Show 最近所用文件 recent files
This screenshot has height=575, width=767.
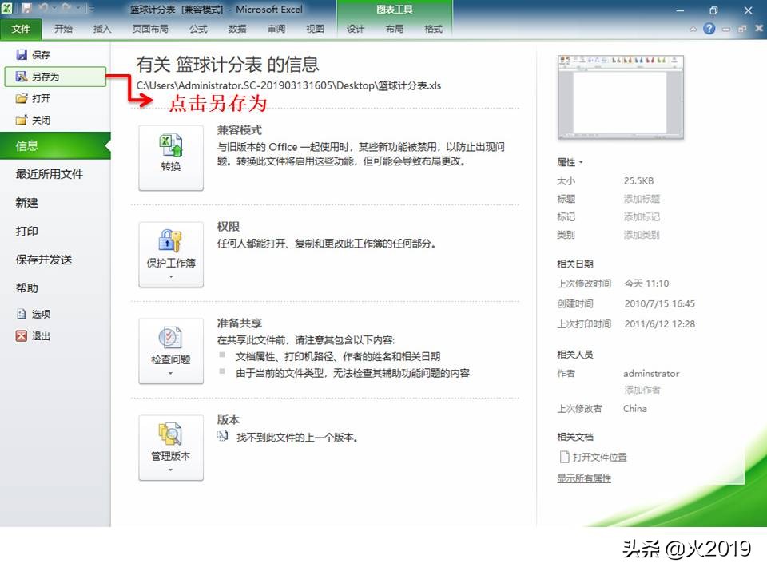pyautogui.click(x=50, y=174)
